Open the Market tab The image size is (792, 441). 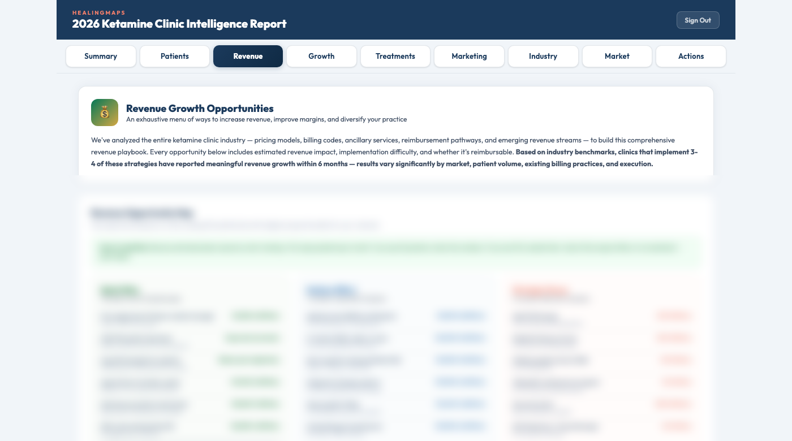pyautogui.click(x=617, y=56)
